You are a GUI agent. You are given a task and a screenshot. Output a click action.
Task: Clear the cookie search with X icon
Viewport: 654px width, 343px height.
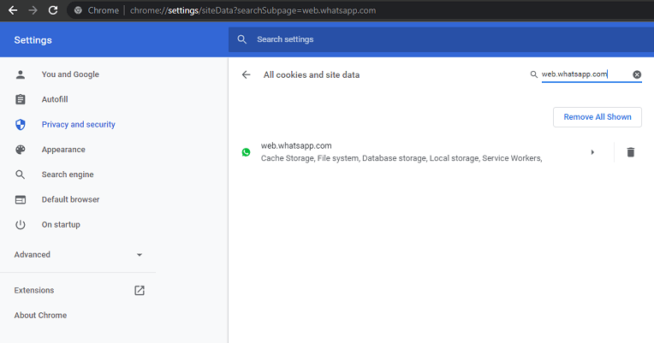pyautogui.click(x=637, y=74)
